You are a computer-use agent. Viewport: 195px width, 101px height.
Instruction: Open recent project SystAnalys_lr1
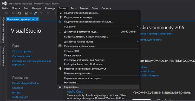[20, 97]
